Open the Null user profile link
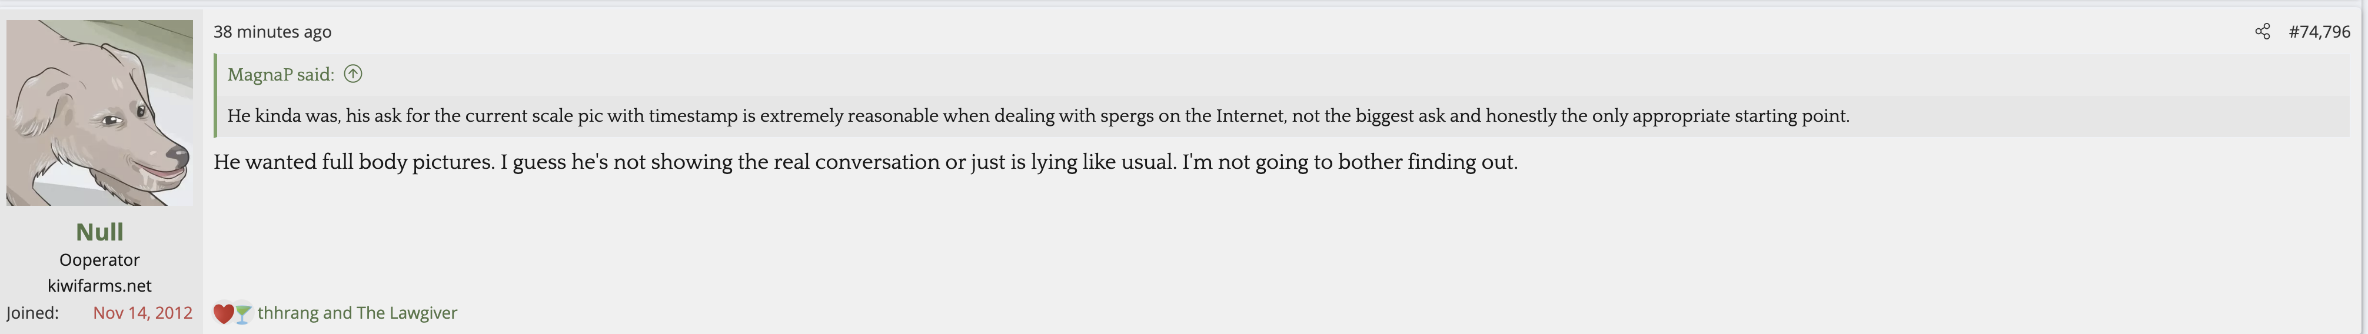This screenshot has height=334, width=2368. pos(99,232)
